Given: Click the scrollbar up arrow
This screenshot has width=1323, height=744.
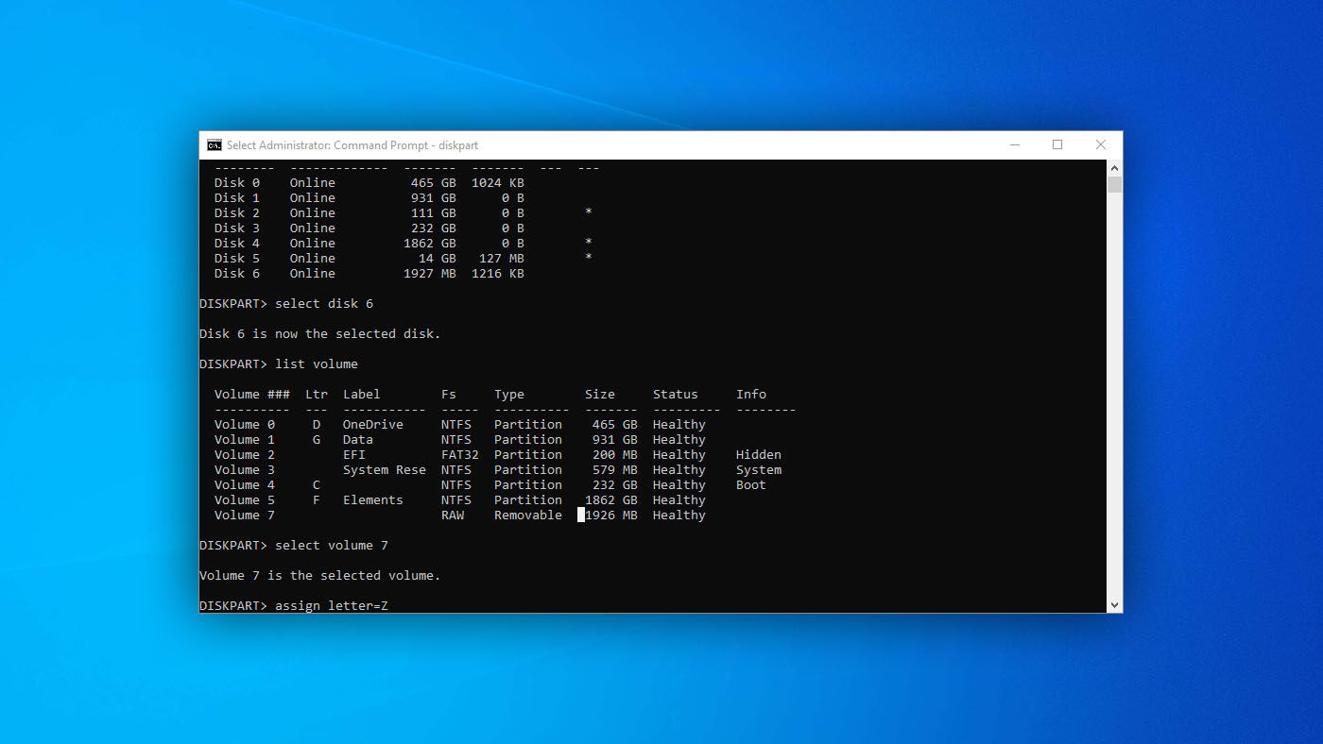Looking at the screenshot, I should pos(1114,167).
